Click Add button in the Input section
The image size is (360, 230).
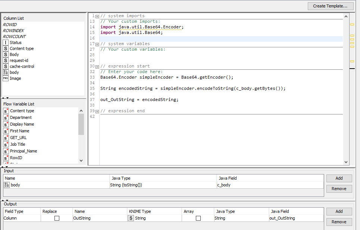339,179
